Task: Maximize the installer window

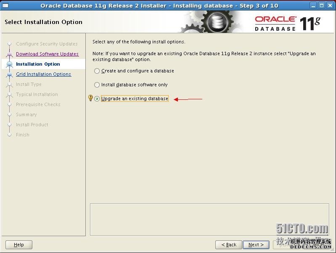Action: pos(322,5)
